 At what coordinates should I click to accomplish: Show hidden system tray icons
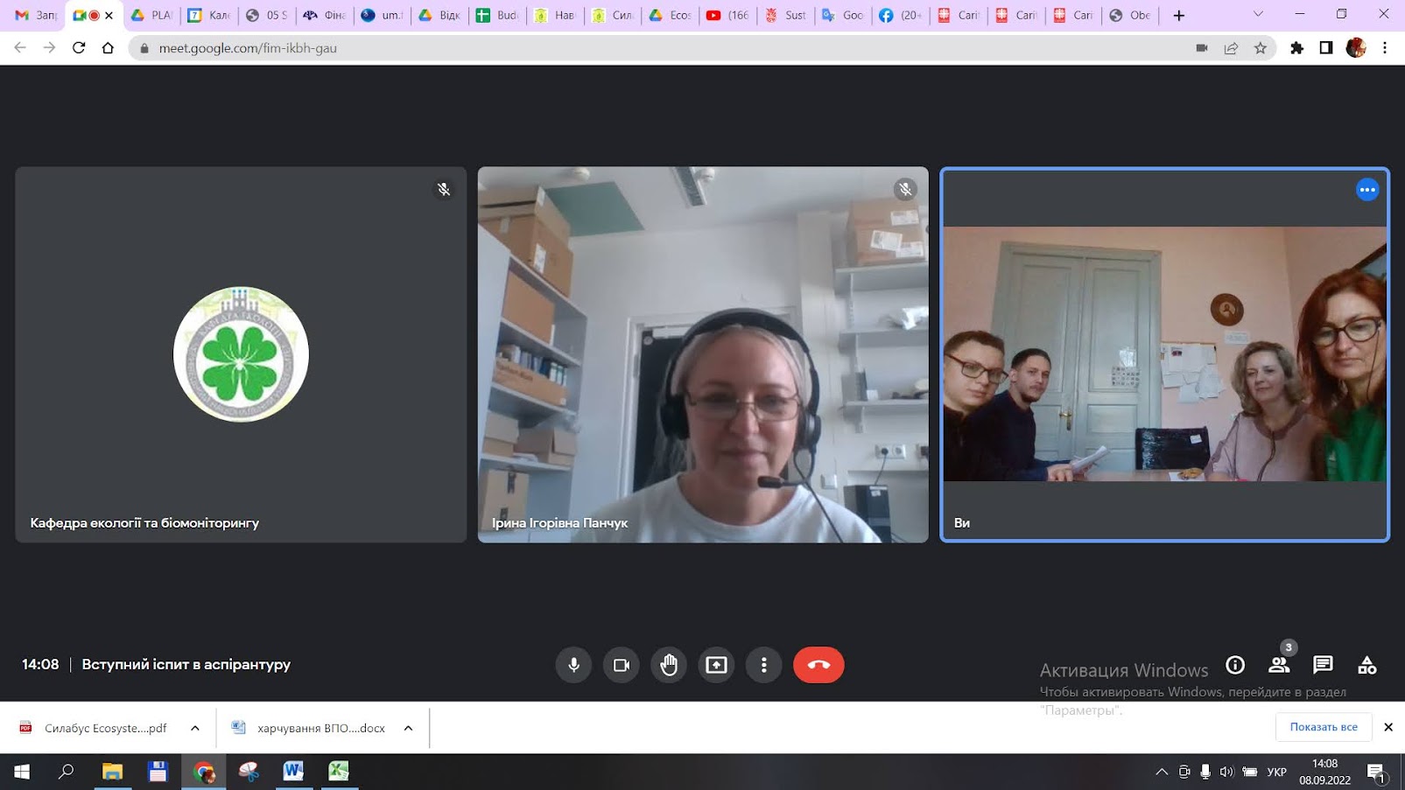(1162, 772)
